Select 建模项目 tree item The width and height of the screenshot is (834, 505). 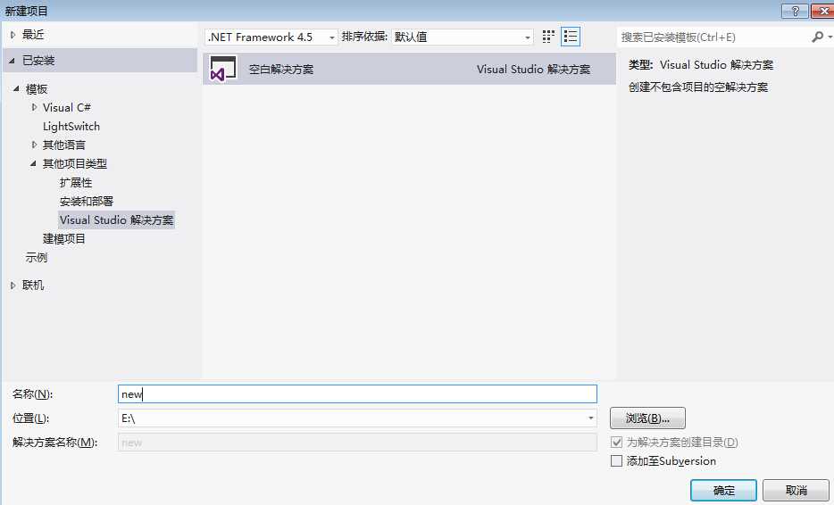[x=63, y=239]
